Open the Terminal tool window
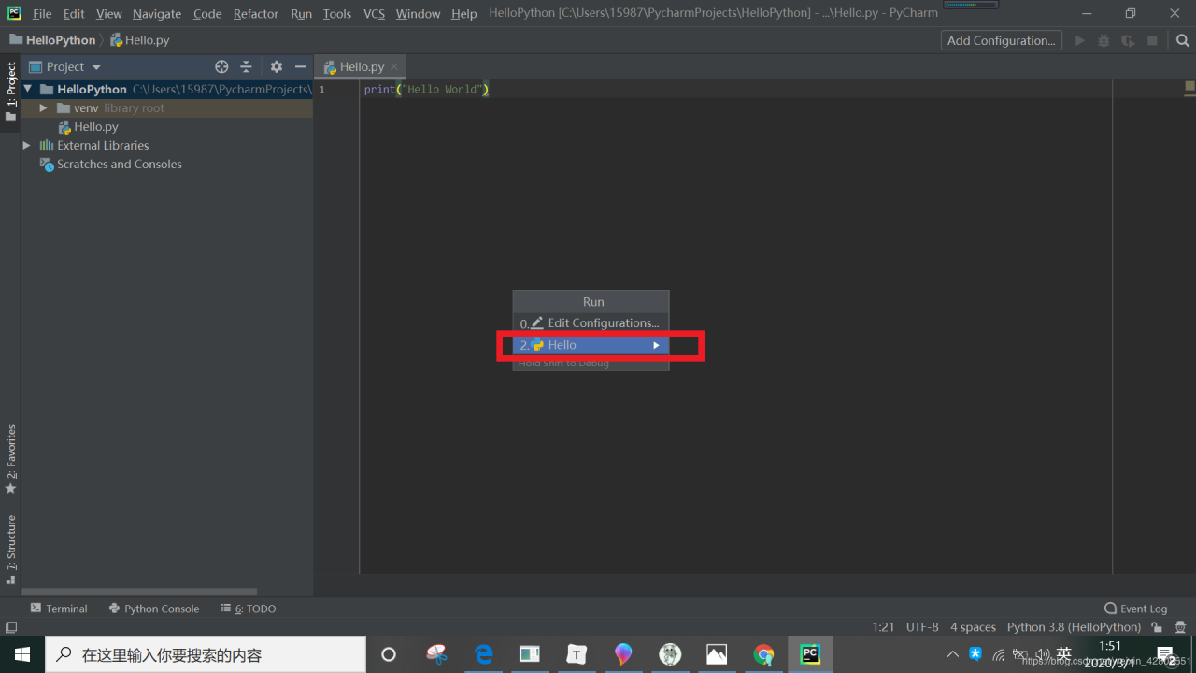1196x673 pixels. (x=58, y=609)
